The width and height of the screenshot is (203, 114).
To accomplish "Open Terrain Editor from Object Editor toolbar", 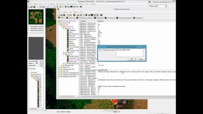I will click(78, 15).
